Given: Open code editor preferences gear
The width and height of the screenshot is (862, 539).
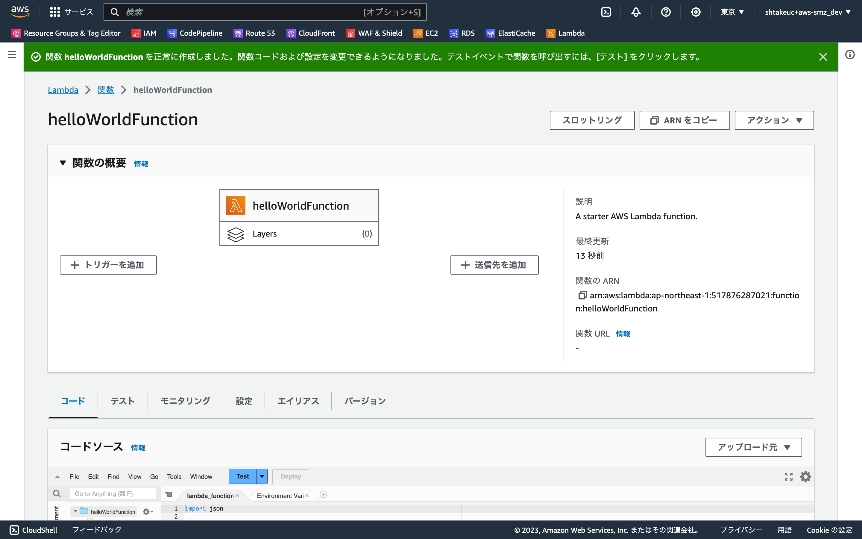Looking at the screenshot, I should pyautogui.click(x=805, y=477).
